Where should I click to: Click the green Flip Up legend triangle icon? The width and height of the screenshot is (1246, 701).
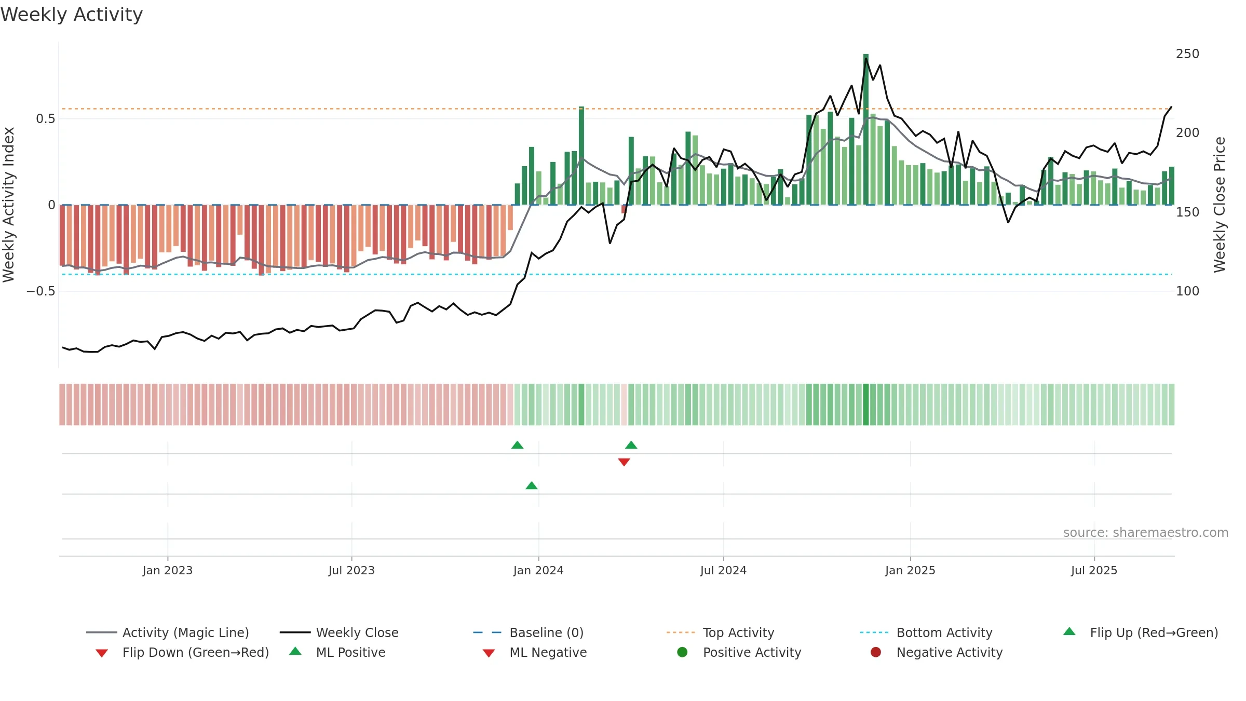[x=1069, y=631]
